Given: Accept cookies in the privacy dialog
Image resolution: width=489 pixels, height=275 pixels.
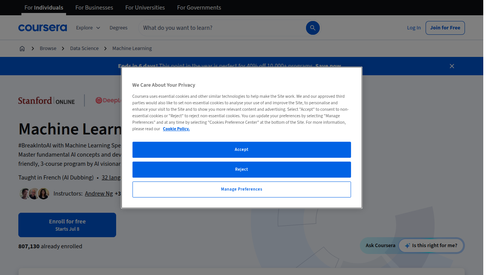Looking at the screenshot, I should point(241,150).
